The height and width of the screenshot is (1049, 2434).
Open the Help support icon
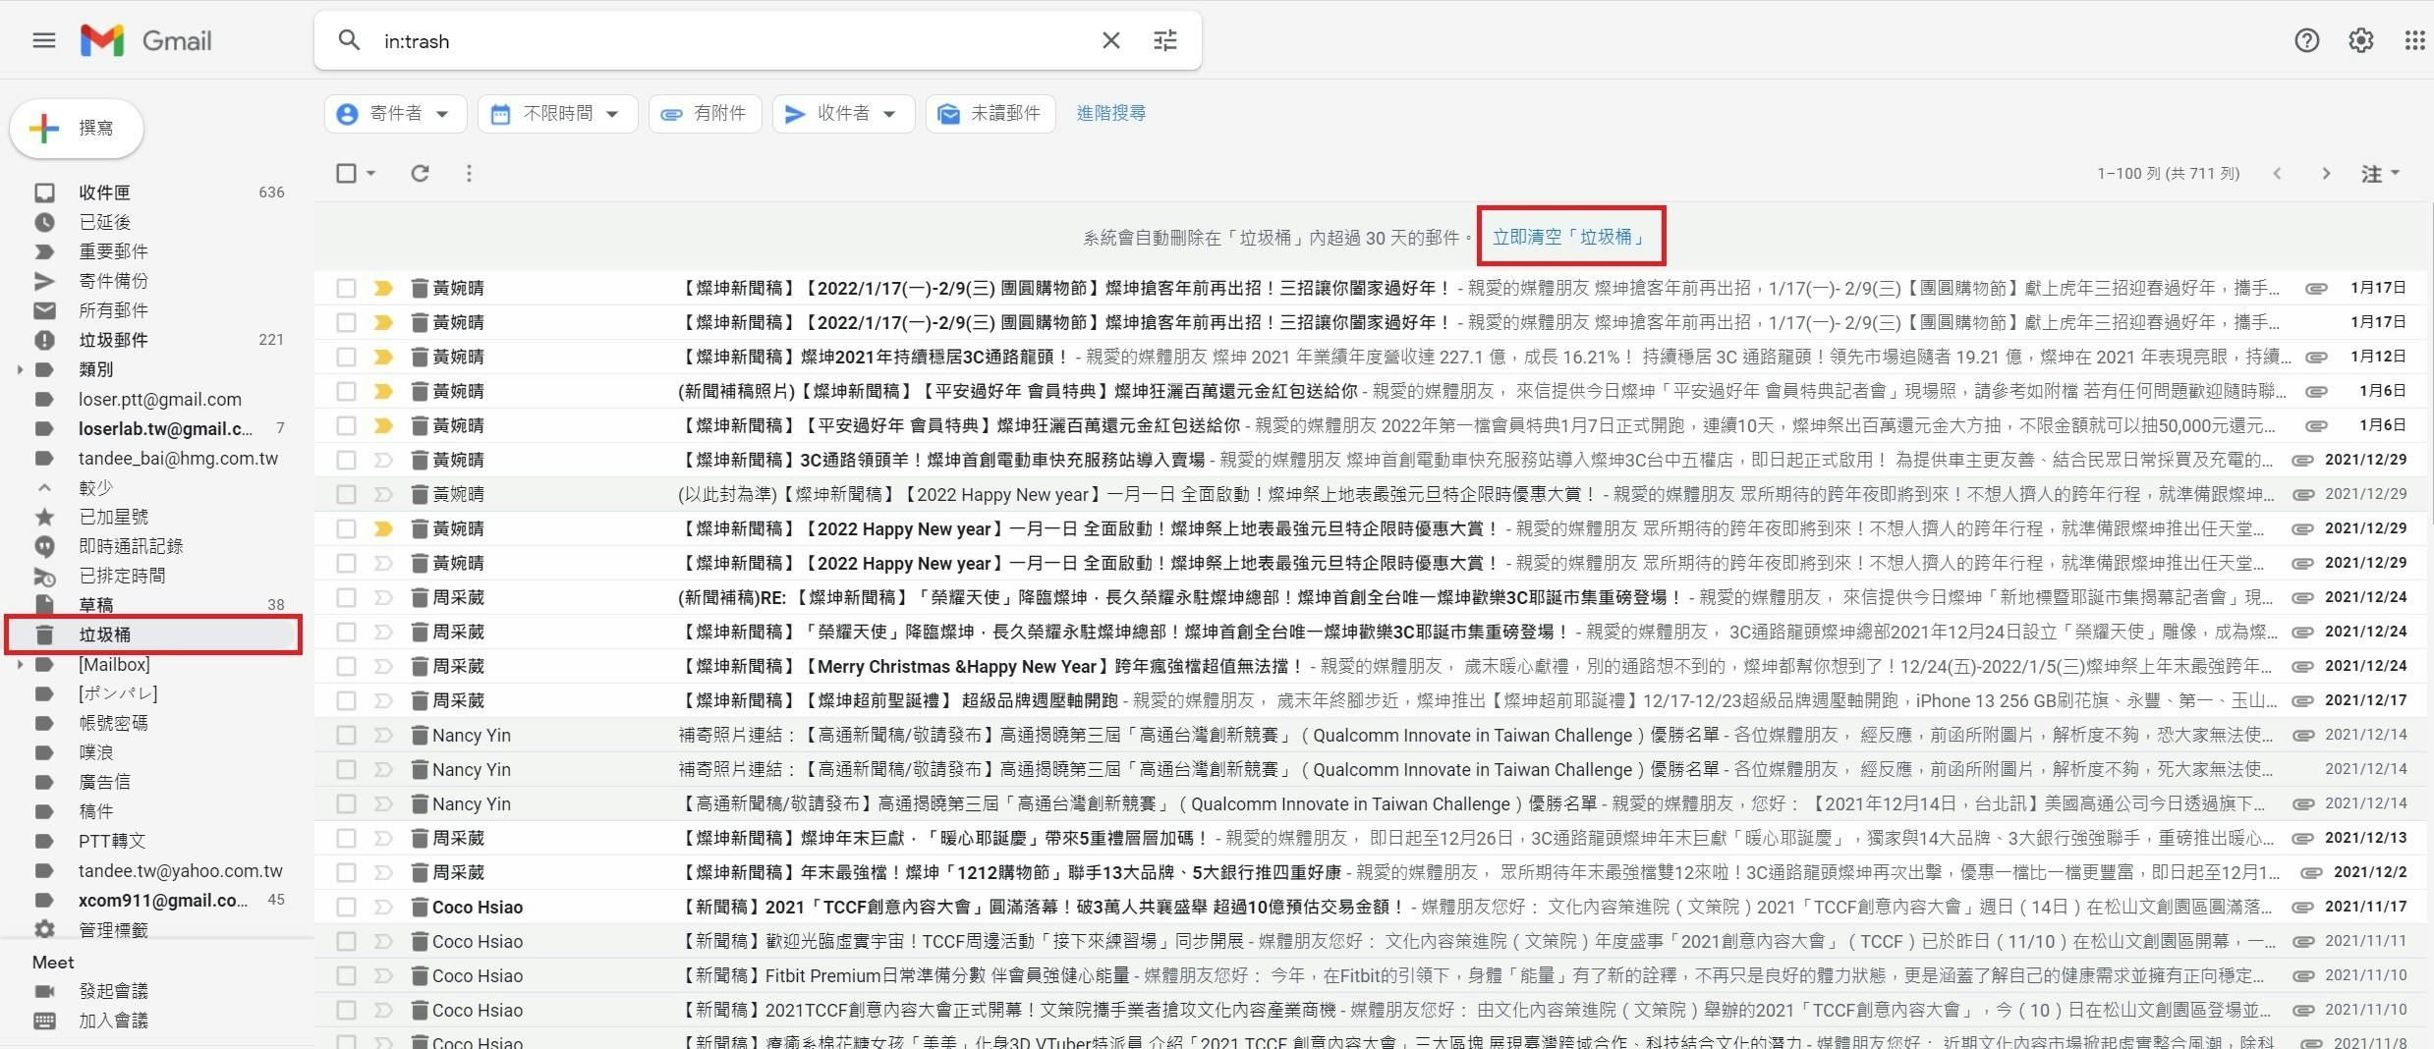pyautogui.click(x=2306, y=40)
